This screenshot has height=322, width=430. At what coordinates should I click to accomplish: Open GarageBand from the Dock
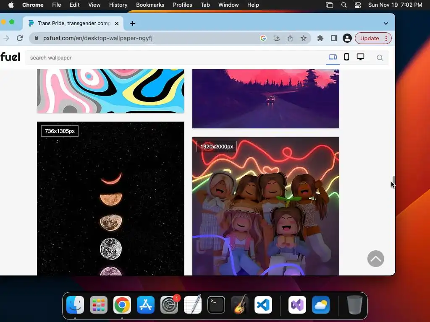click(240, 305)
